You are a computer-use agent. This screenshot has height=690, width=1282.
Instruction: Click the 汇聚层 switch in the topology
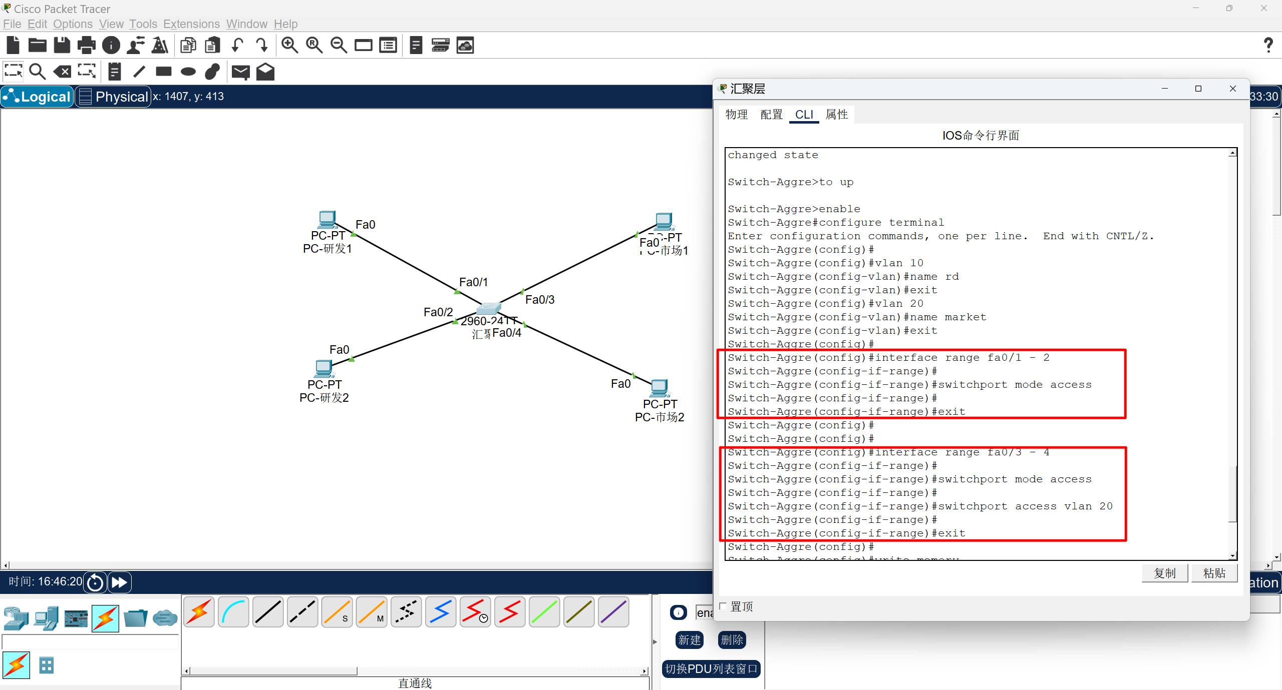click(489, 309)
